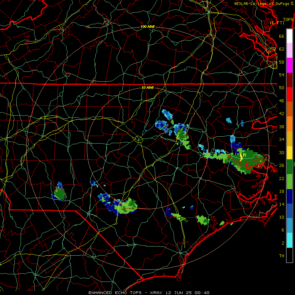The image size is (295, 295).
Task: Click the yellow echo-top core in eastern storm
Action: pos(242,157)
